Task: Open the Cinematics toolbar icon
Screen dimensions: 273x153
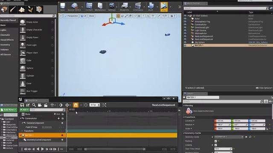Action: [138, 7]
